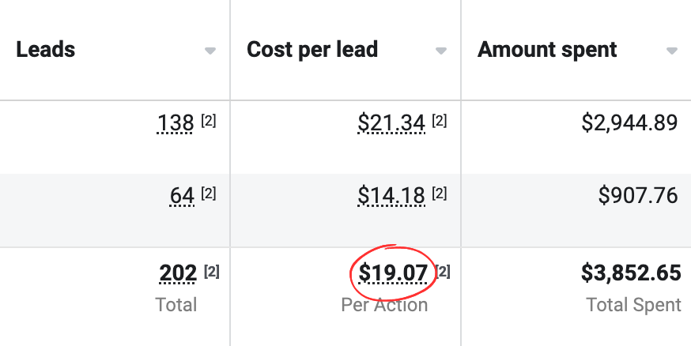The image size is (691, 346).
Task: Click the $21.34 cost per lead value
Action: pos(391,123)
